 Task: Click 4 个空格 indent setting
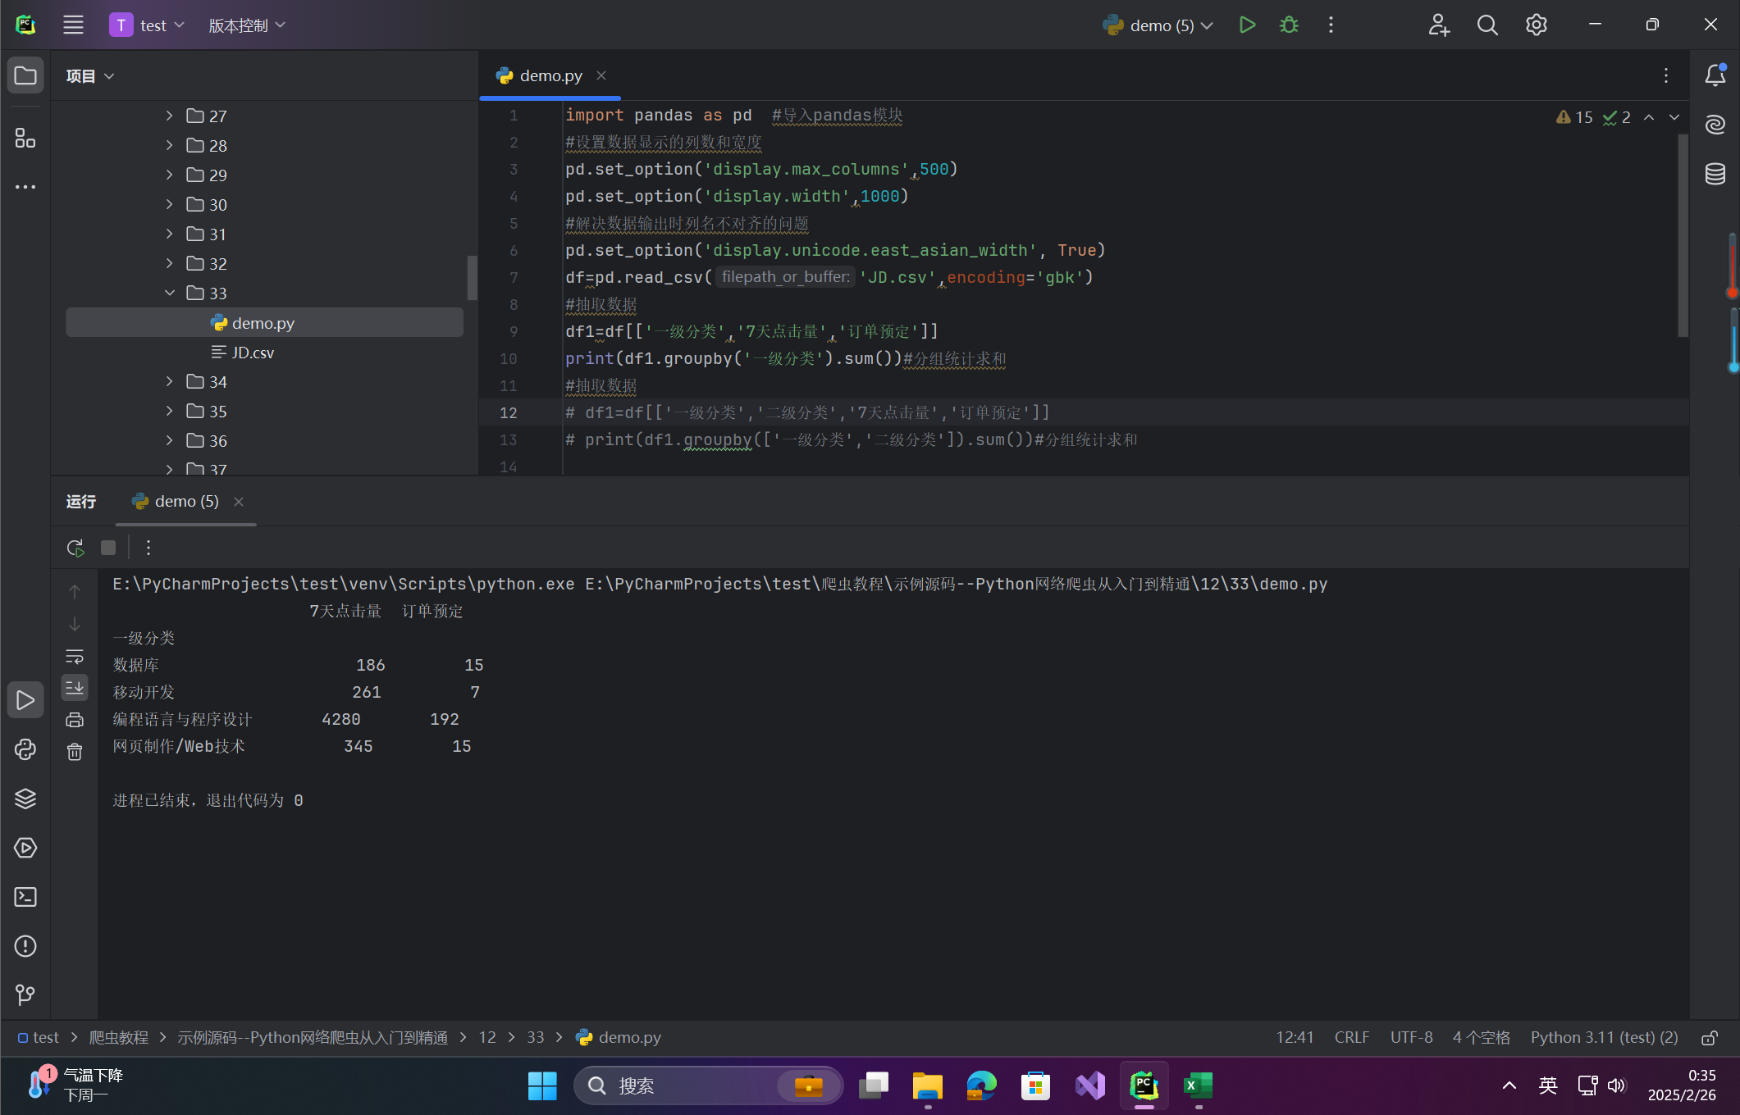pos(1481,1038)
